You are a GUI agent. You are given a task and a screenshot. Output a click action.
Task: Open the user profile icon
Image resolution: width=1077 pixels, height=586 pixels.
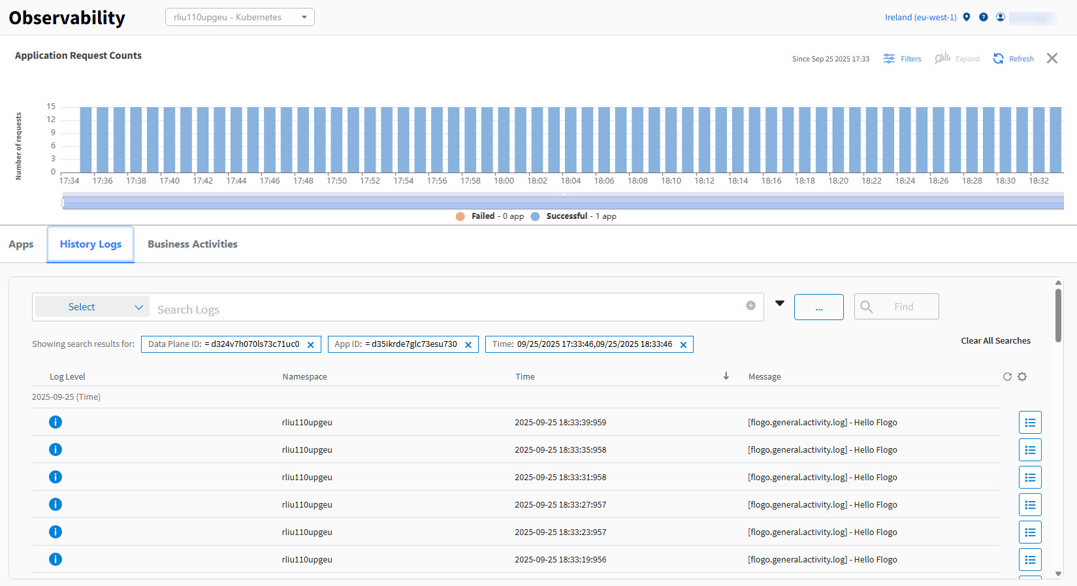(1000, 17)
